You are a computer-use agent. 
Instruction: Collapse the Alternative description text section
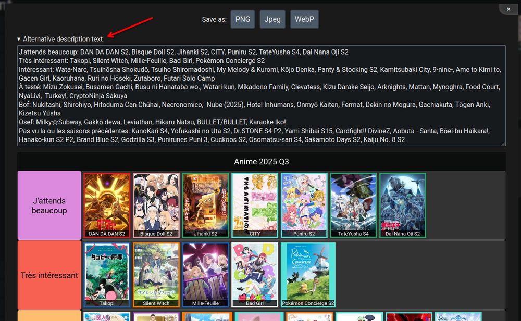click(60, 39)
